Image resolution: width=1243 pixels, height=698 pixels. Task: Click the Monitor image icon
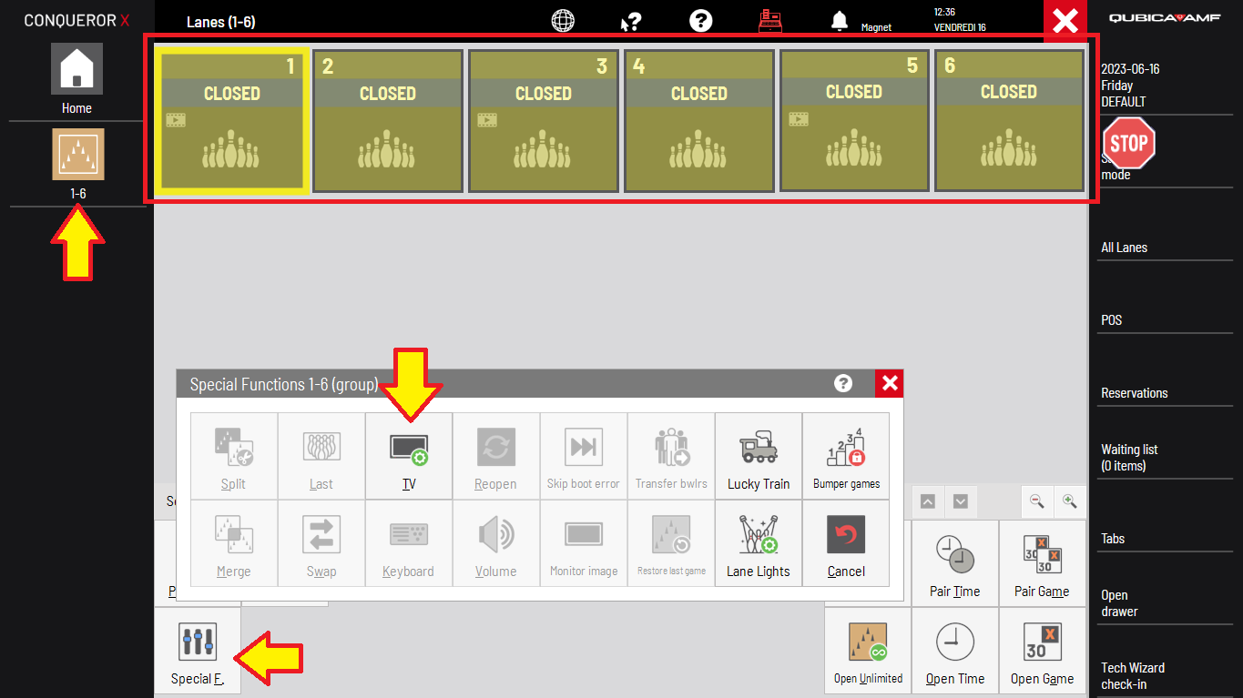click(x=584, y=543)
